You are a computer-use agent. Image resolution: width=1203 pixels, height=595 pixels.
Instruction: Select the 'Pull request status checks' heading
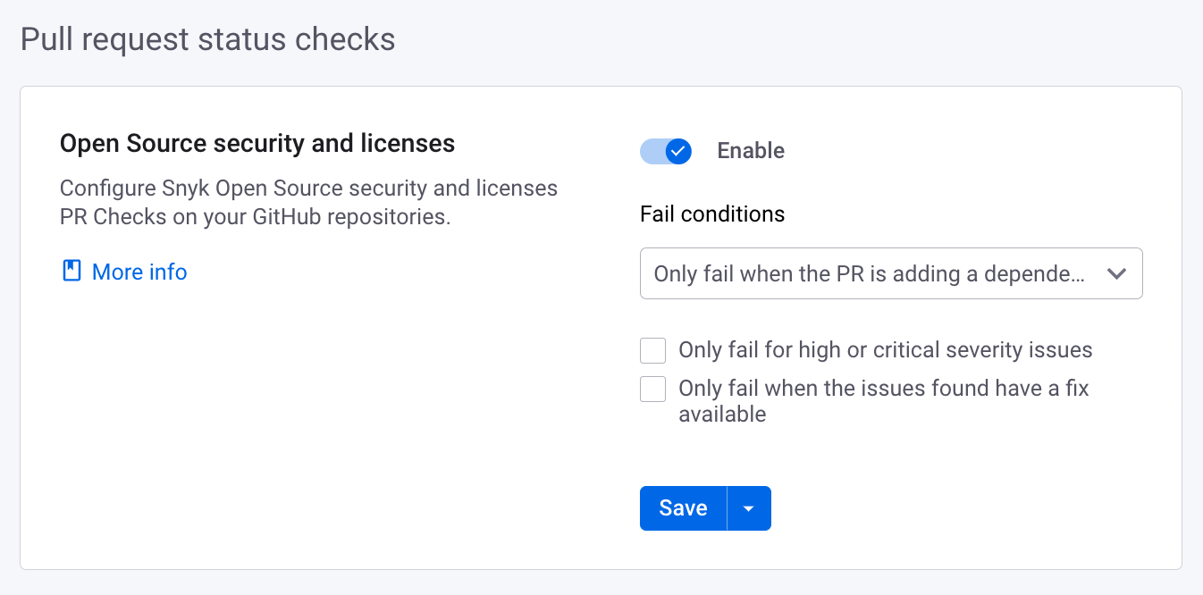tap(207, 38)
